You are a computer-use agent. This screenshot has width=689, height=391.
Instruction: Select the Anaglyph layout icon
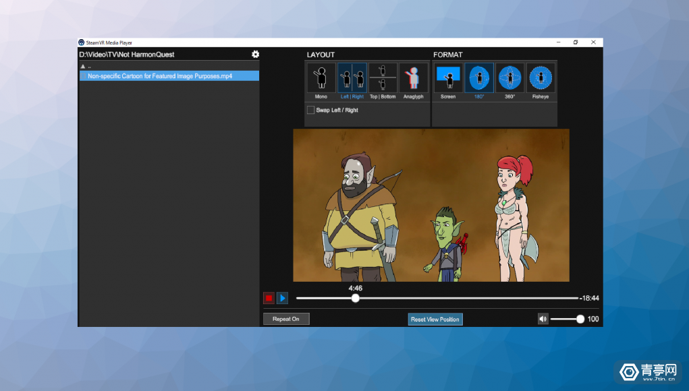(413, 78)
